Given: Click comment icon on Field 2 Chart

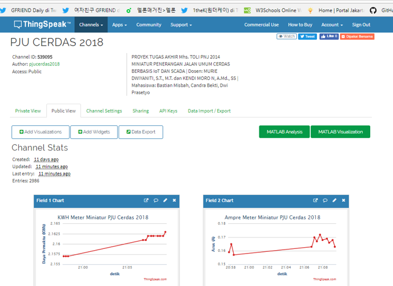Looking at the screenshot, I should [325, 201].
